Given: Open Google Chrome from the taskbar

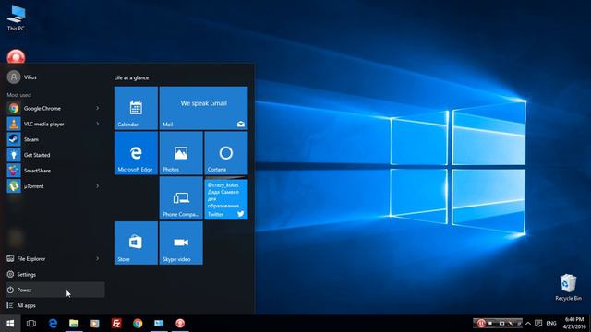Looking at the screenshot, I should click(x=138, y=324).
